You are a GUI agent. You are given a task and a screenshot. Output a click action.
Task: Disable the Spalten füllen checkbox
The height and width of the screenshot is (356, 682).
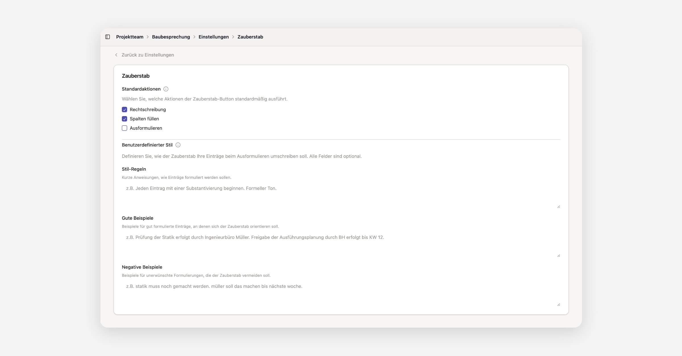click(124, 119)
